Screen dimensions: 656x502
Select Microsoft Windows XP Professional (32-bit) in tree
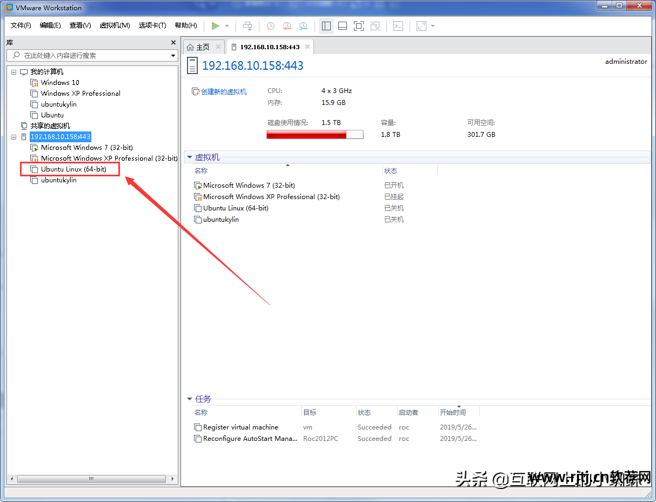[x=109, y=158]
